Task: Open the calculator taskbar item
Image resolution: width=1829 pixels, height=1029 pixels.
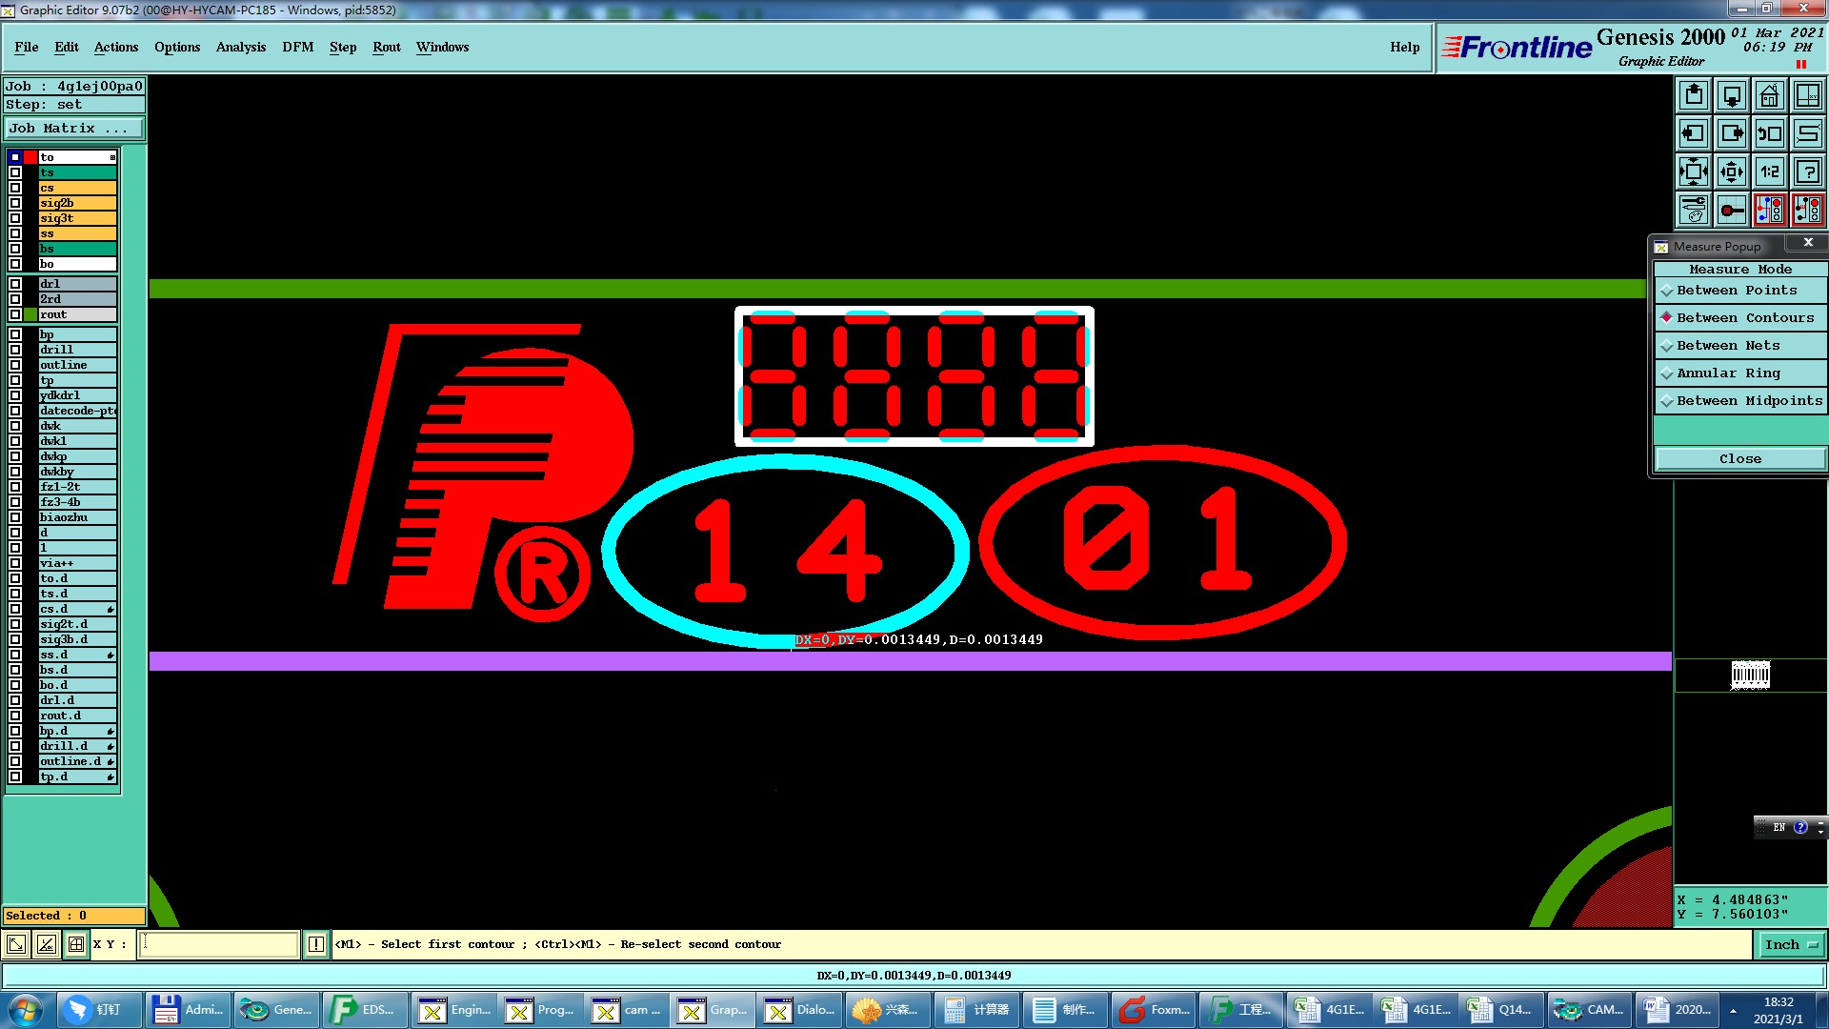Action: tap(978, 1010)
